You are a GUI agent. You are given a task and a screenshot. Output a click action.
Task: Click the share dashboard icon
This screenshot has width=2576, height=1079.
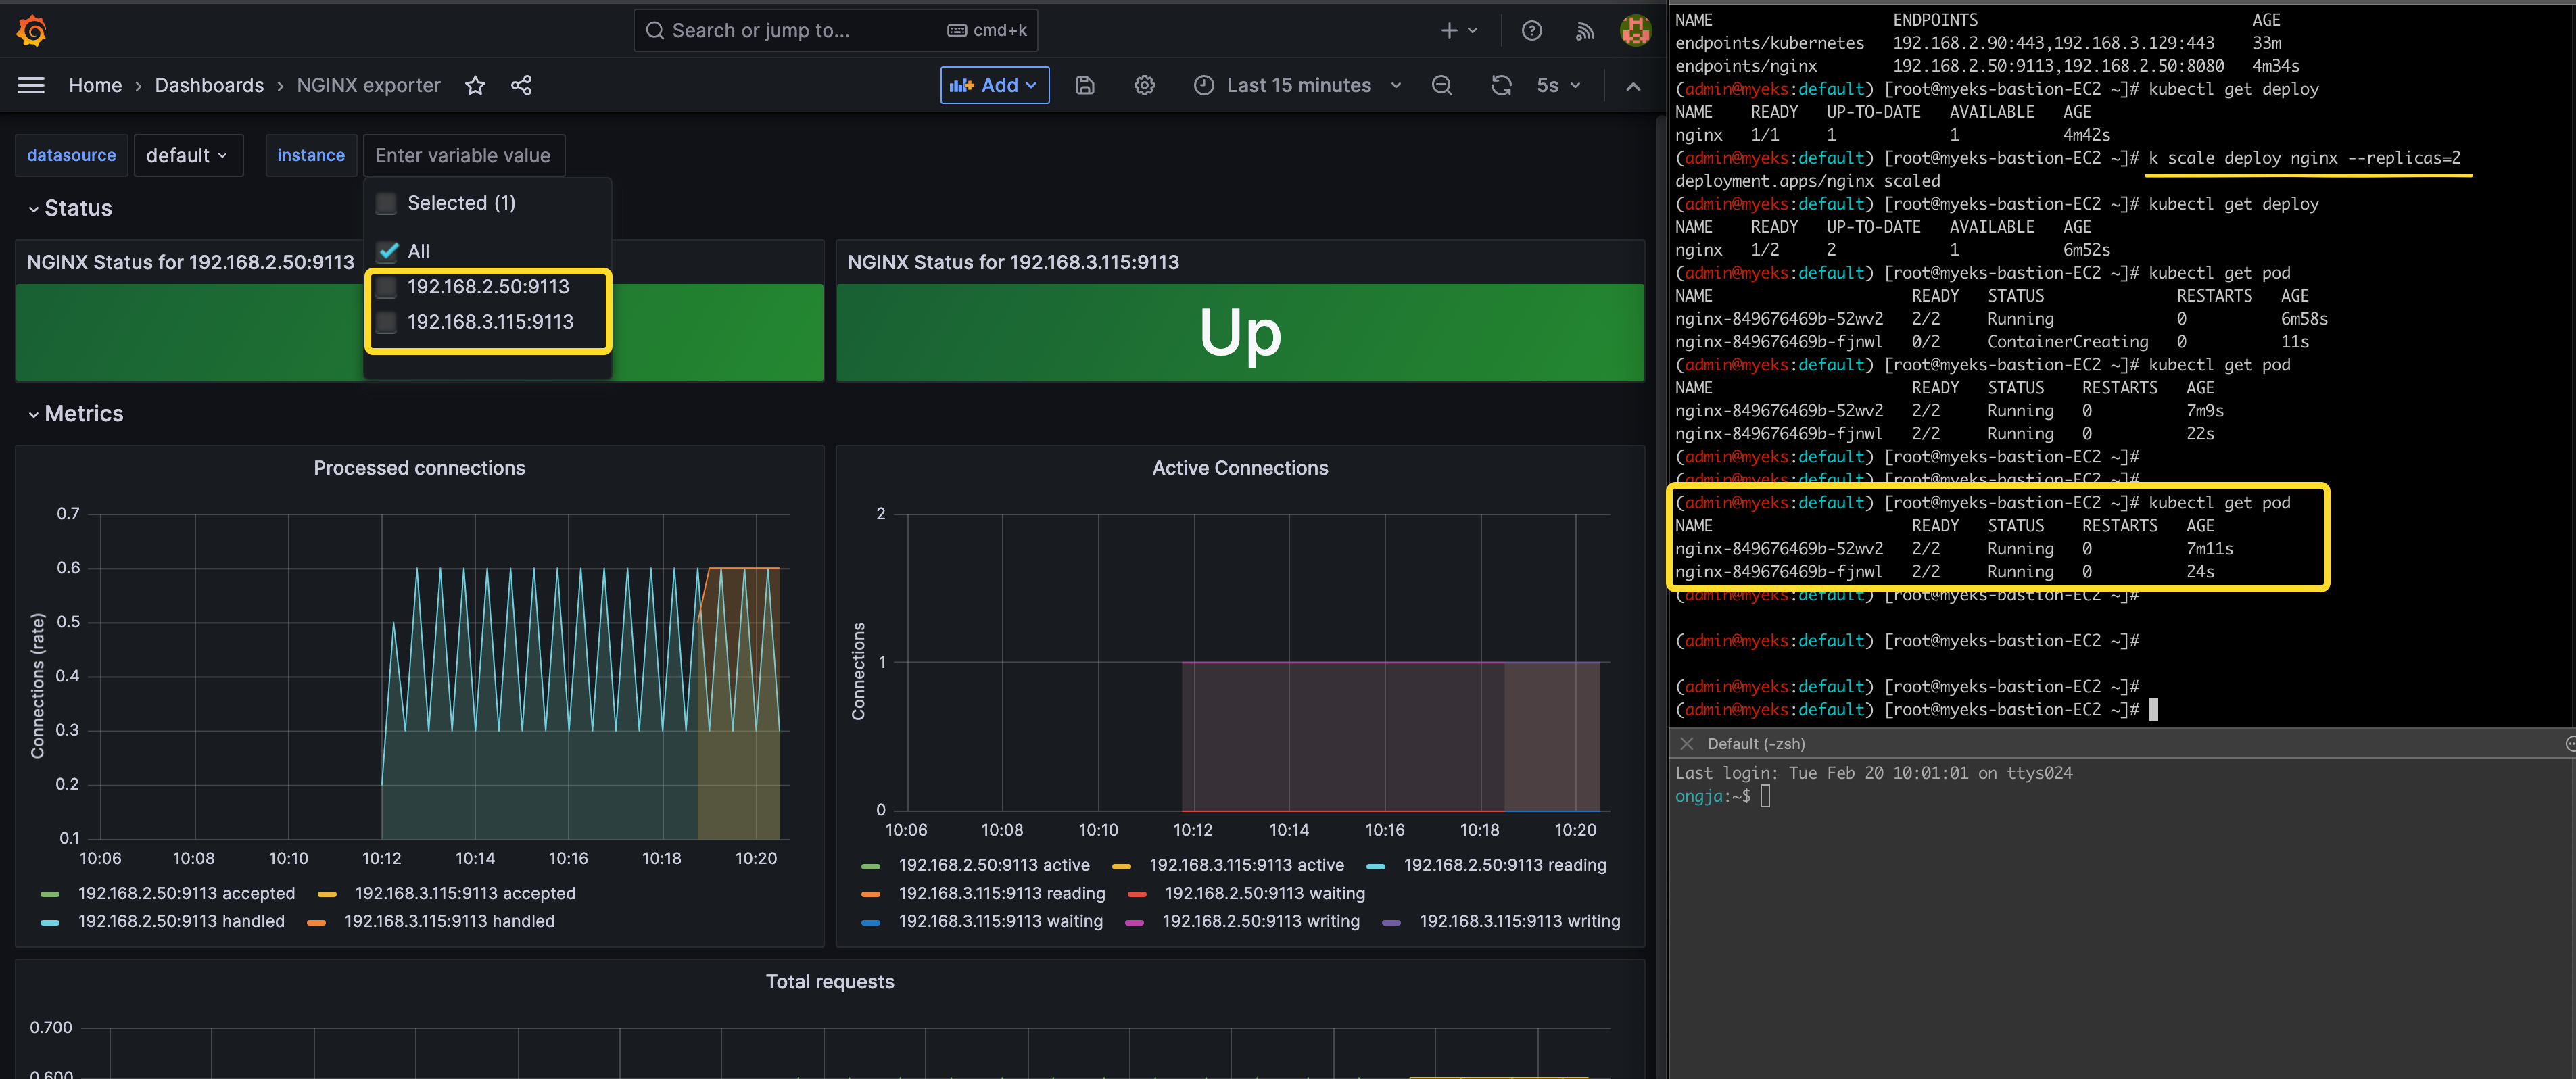(521, 86)
